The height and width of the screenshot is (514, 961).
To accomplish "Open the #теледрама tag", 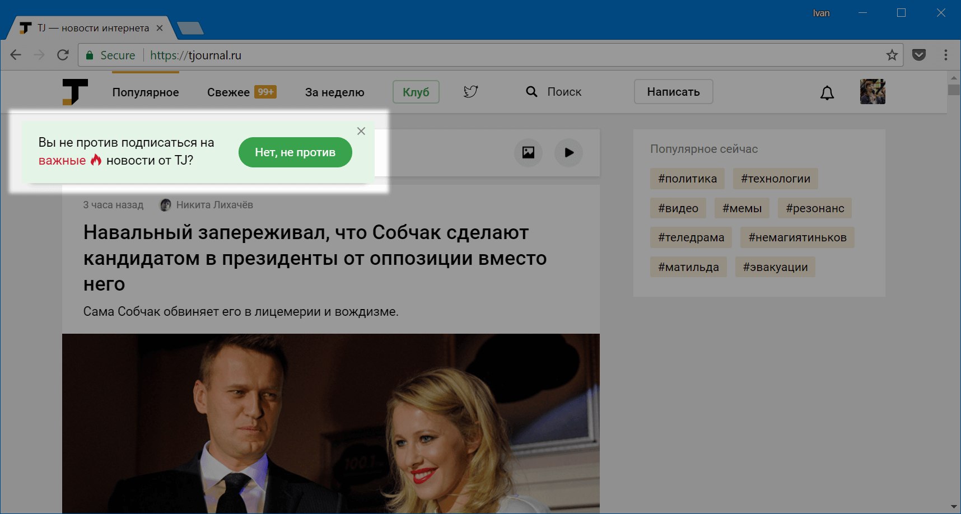I will pos(691,237).
